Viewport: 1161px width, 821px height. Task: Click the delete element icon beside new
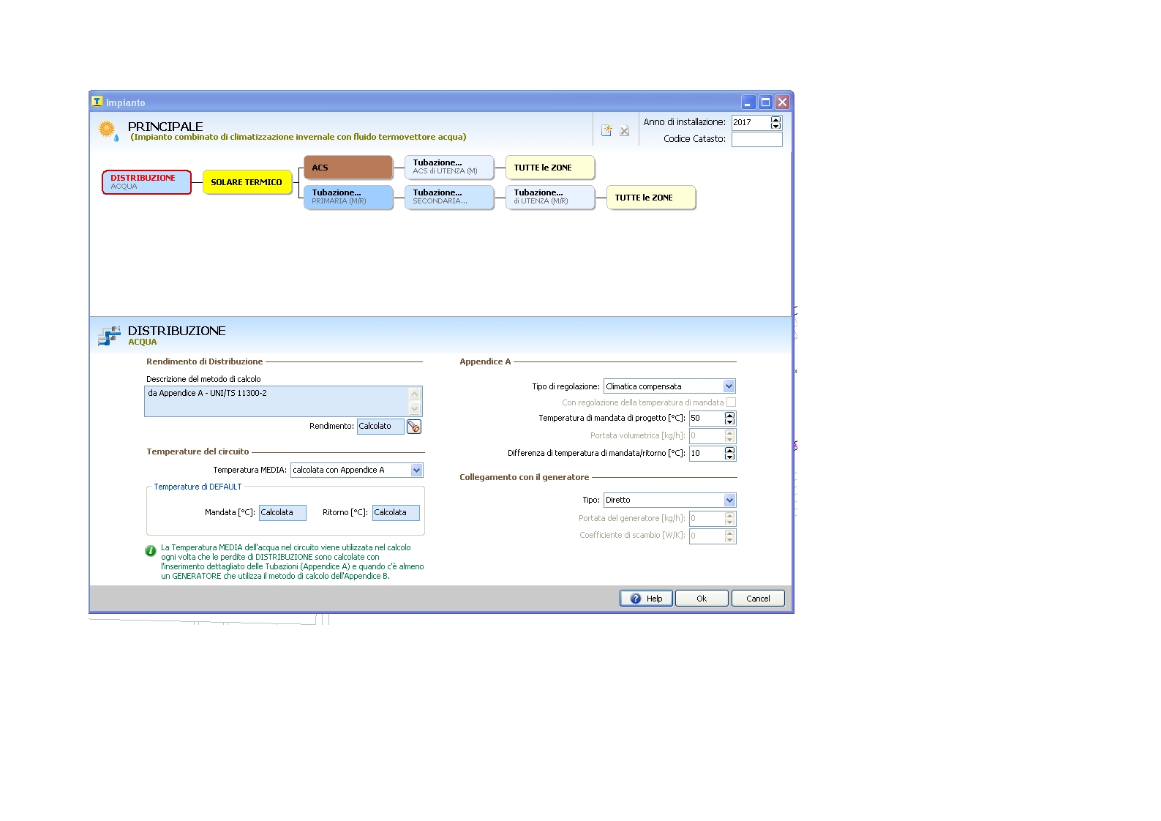tap(624, 131)
